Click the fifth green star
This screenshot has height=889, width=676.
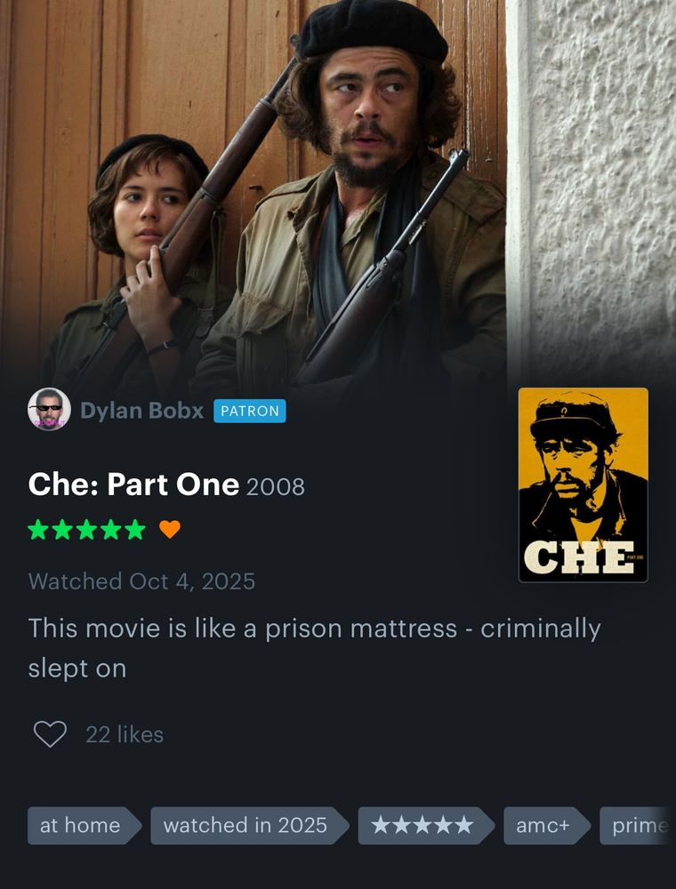[x=135, y=530]
